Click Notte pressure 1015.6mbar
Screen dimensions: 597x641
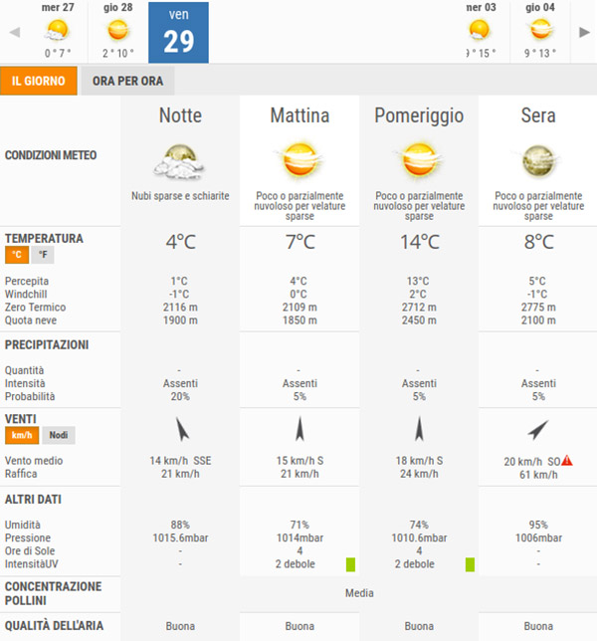(x=180, y=537)
